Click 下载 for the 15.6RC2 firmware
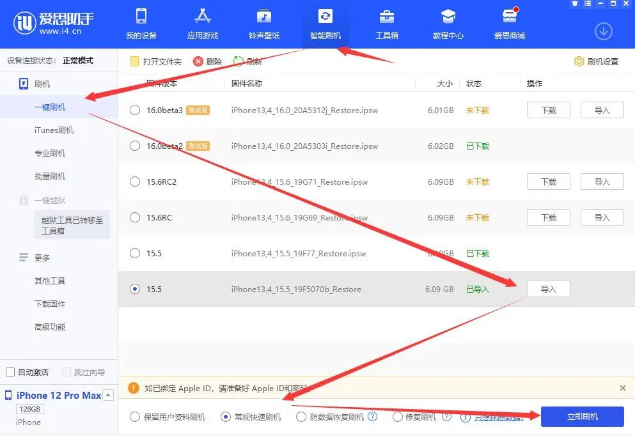Viewport: 635px width, 441px height. [x=547, y=182]
